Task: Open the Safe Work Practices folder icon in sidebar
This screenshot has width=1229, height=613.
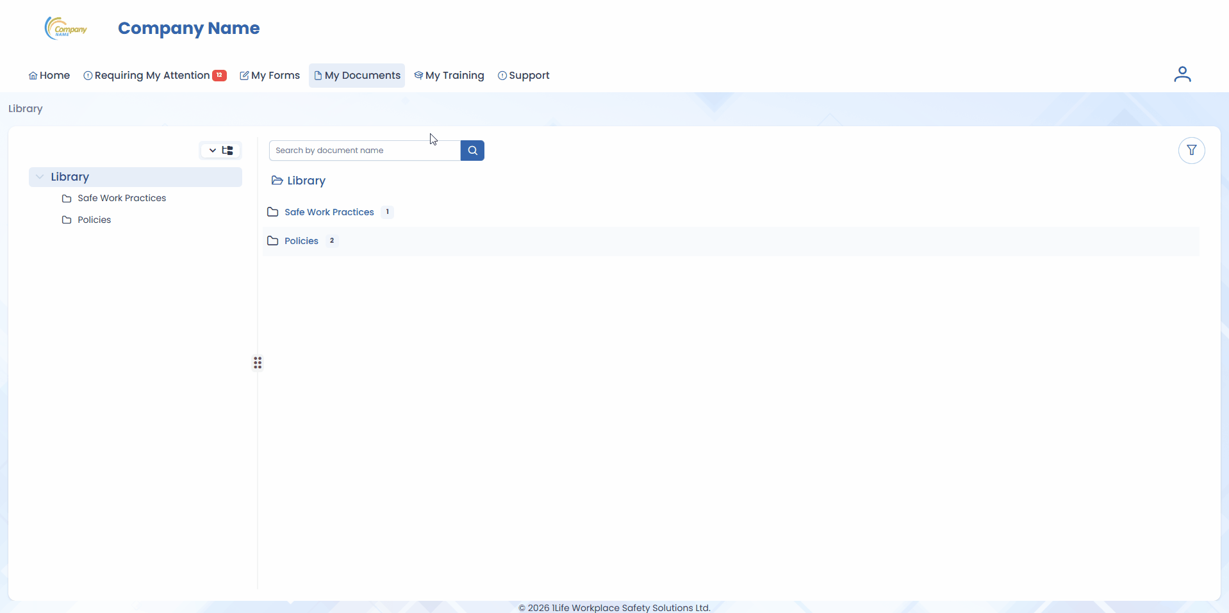Action: [67, 199]
